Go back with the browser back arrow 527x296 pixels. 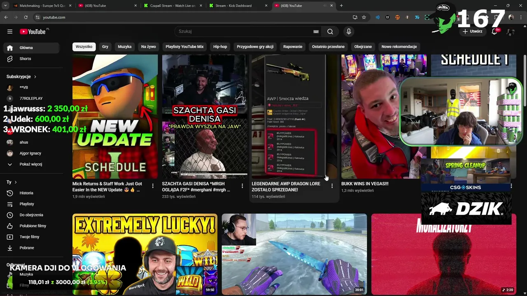pos(6,17)
